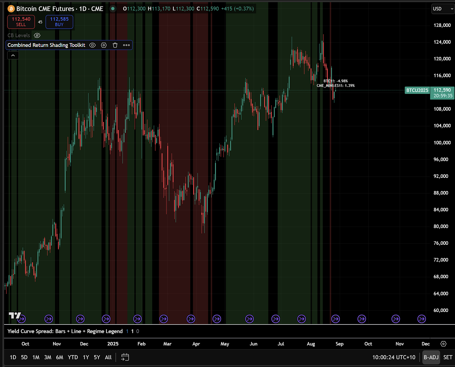Open the go to date calendar icon
Screen dimensions: 455x367
[125, 357]
